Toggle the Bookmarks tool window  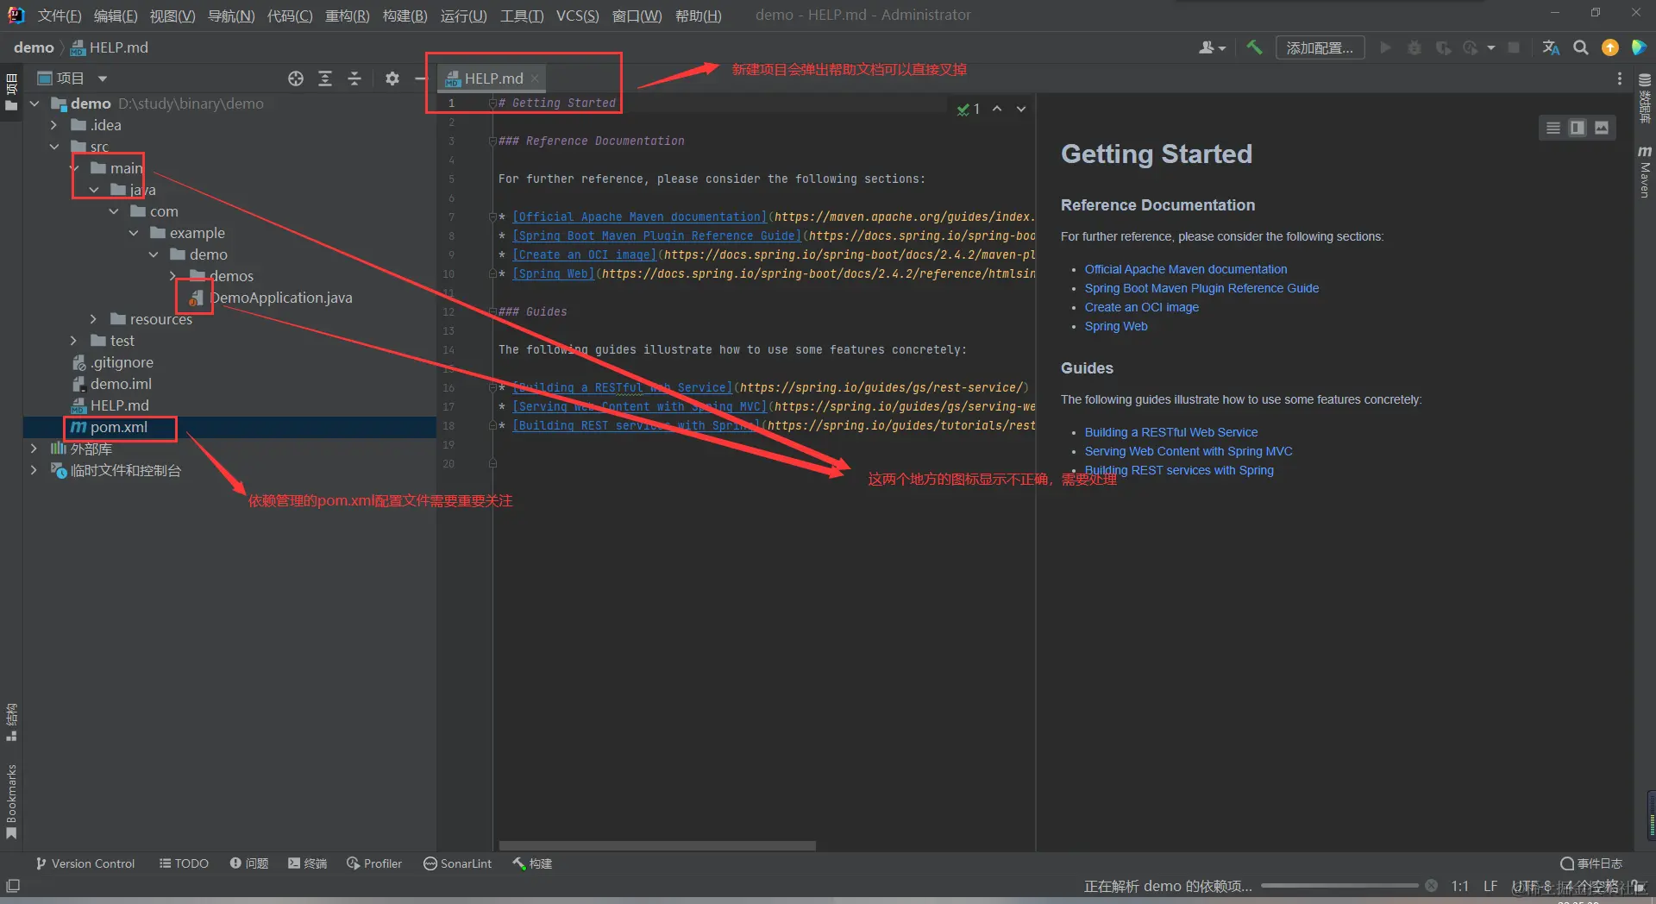click(11, 800)
